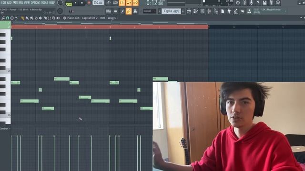Viewport: 305px width, 171px height.
Task: Open the plugin picker plug icon
Action: 229,11
